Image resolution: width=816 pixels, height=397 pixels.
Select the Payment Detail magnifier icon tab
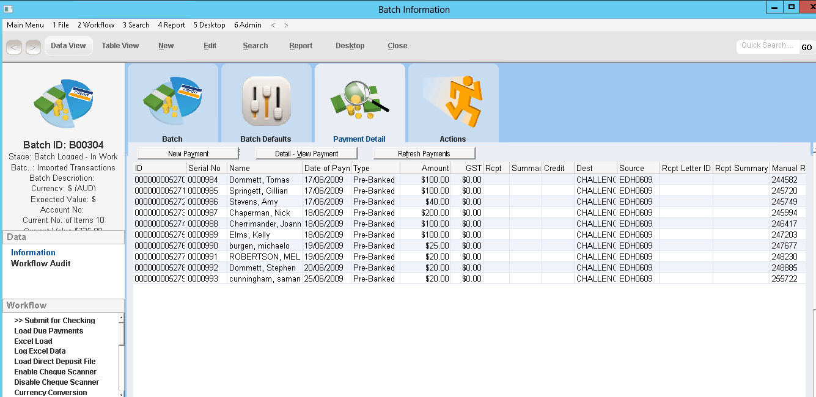click(x=359, y=103)
